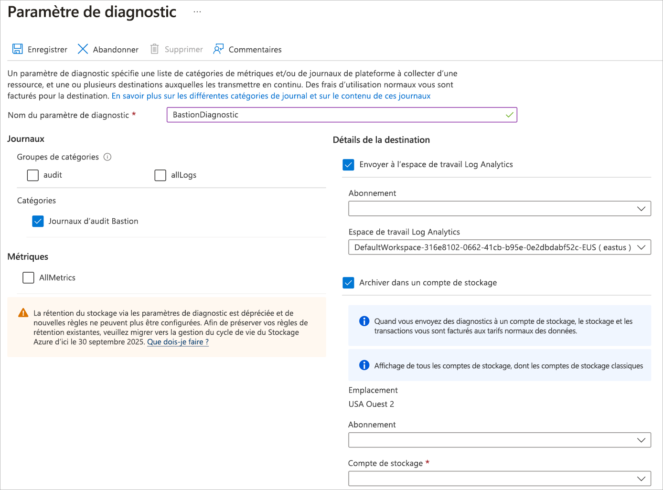Click the BastionDiagnostic name input field
Screen dimensions: 663x490
342,115
